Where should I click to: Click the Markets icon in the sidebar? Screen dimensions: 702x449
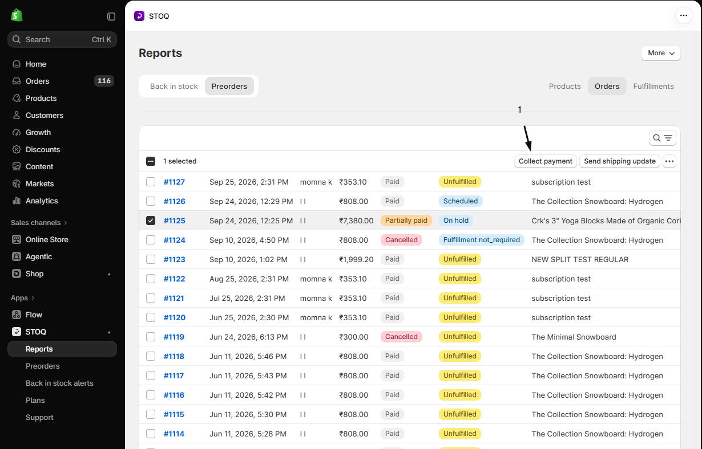(x=17, y=183)
